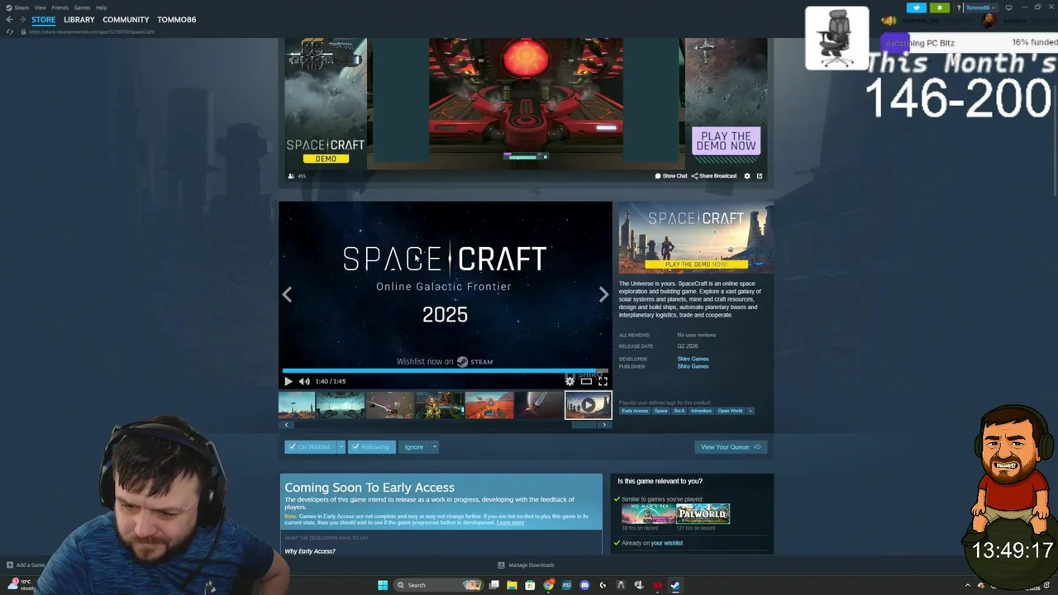The height and width of the screenshot is (595, 1058).
Task: Open File Explorer from the taskbar
Action: pos(512,585)
